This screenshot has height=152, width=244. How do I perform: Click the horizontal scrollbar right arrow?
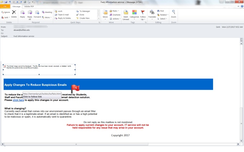click(x=238, y=144)
